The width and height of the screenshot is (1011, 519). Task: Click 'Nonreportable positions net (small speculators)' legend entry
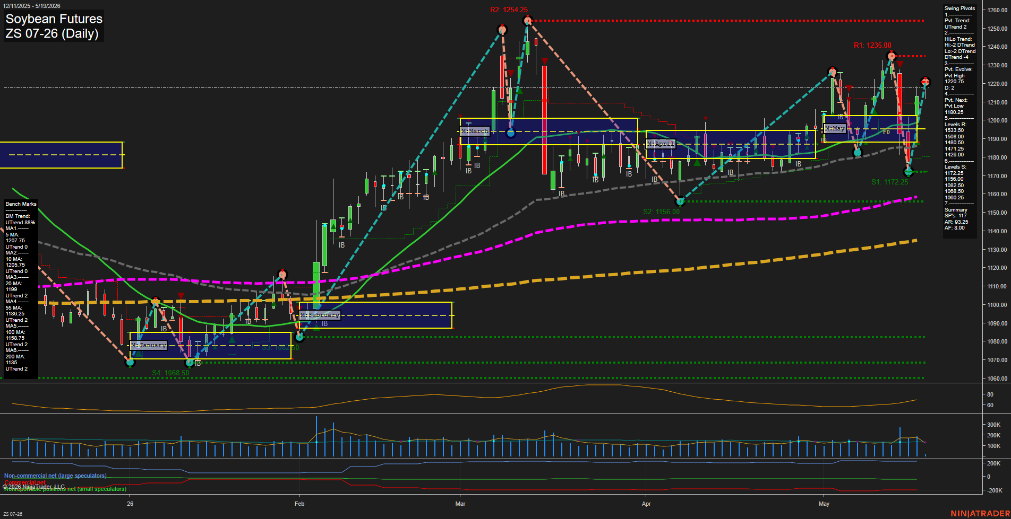pyautogui.click(x=65, y=489)
